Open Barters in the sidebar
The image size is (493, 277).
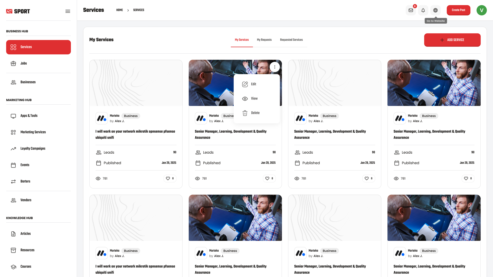pos(39,181)
